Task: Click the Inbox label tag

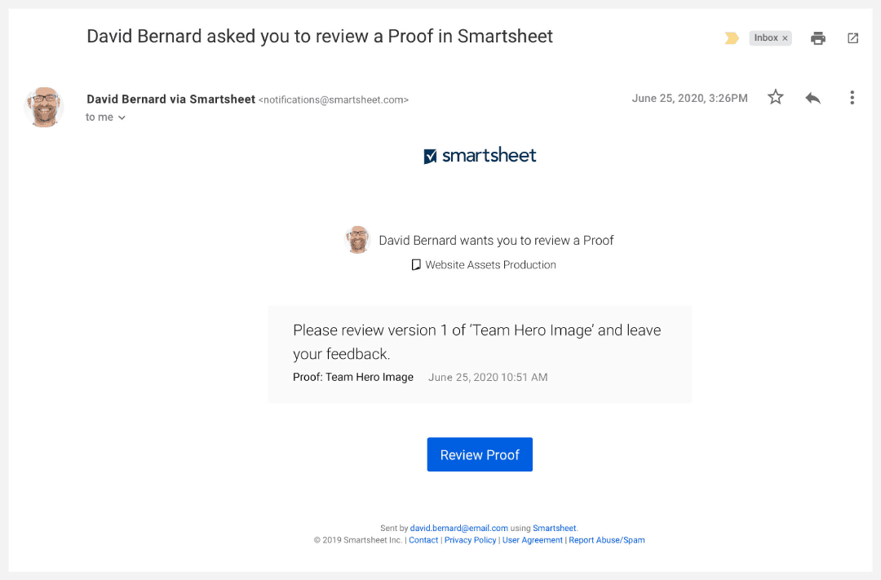Action: point(765,38)
